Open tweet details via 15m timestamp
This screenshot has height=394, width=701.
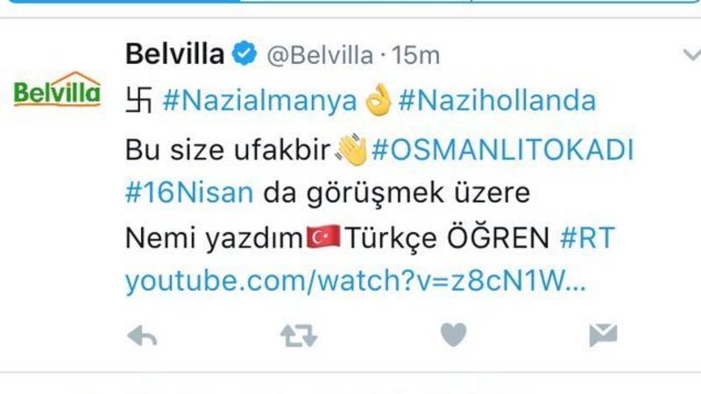pos(415,55)
